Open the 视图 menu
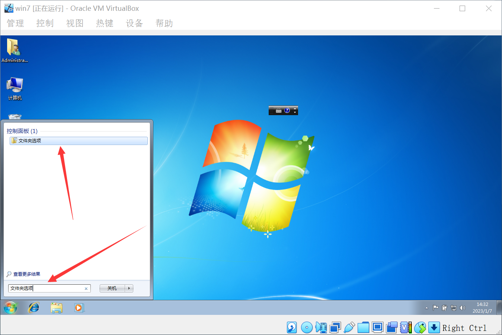Viewport: 502px width, 335px height. pos(75,23)
